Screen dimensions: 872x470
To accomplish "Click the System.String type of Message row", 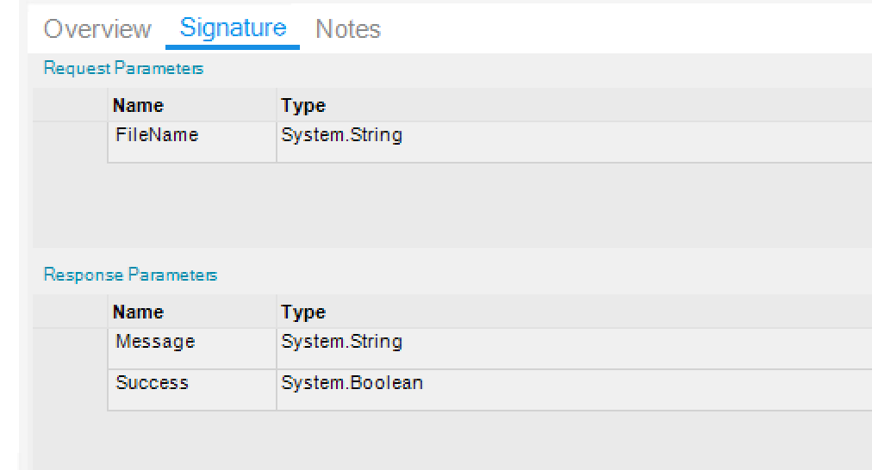I will pyautogui.click(x=341, y=343).
